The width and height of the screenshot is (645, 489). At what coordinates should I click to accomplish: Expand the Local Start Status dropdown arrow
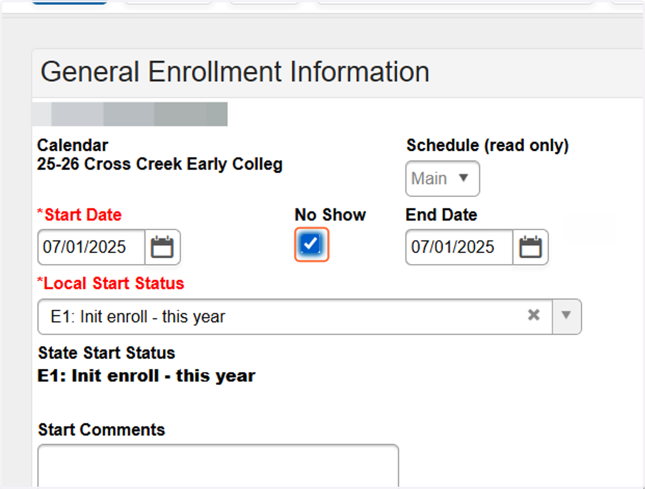click(567, 316)
